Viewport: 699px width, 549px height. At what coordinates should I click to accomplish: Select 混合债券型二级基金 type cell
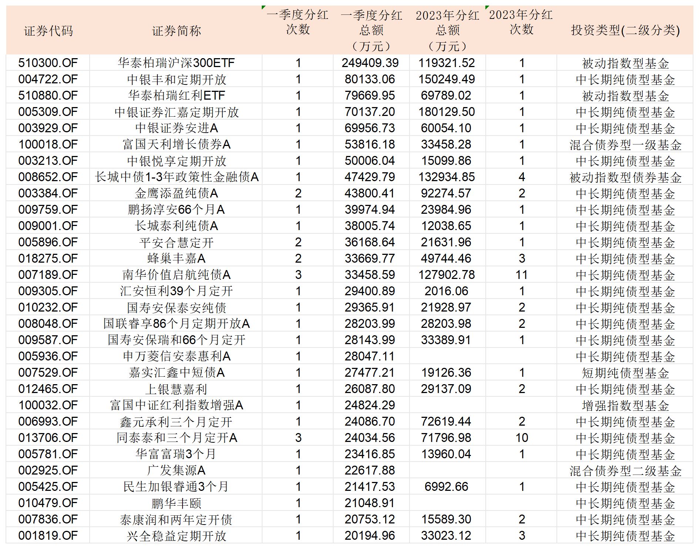625,470
